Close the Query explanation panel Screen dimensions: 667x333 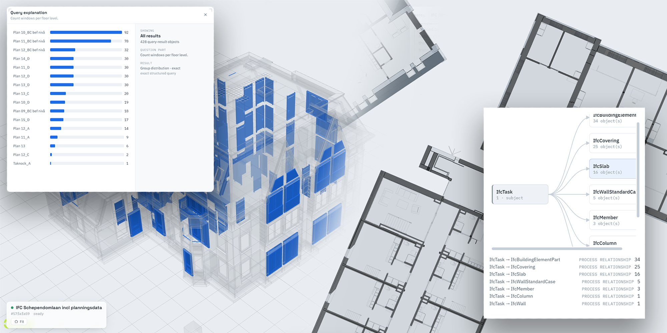click(205, 15)
